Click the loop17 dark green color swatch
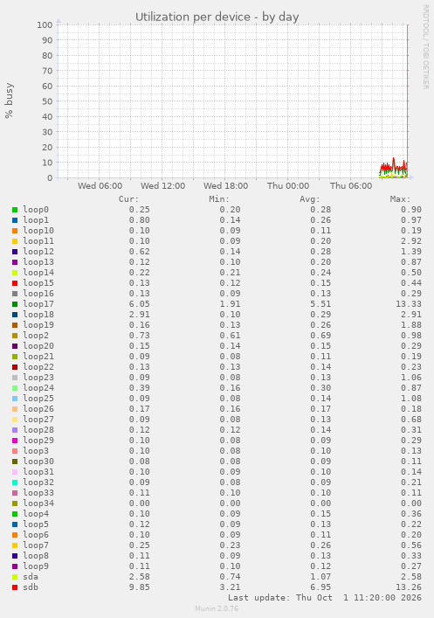Image resolution: width=434 pixels, height=618 pixels. pyautogui.click(x=15, y=304)
